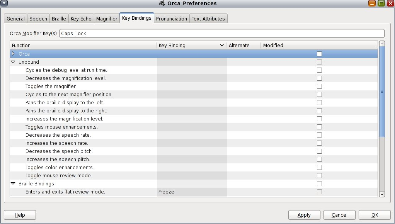Tick the Modified checkbox for the Orca row
Image resolution: width=395 pixels, height=224 pixels.
[x=319, y=54]
